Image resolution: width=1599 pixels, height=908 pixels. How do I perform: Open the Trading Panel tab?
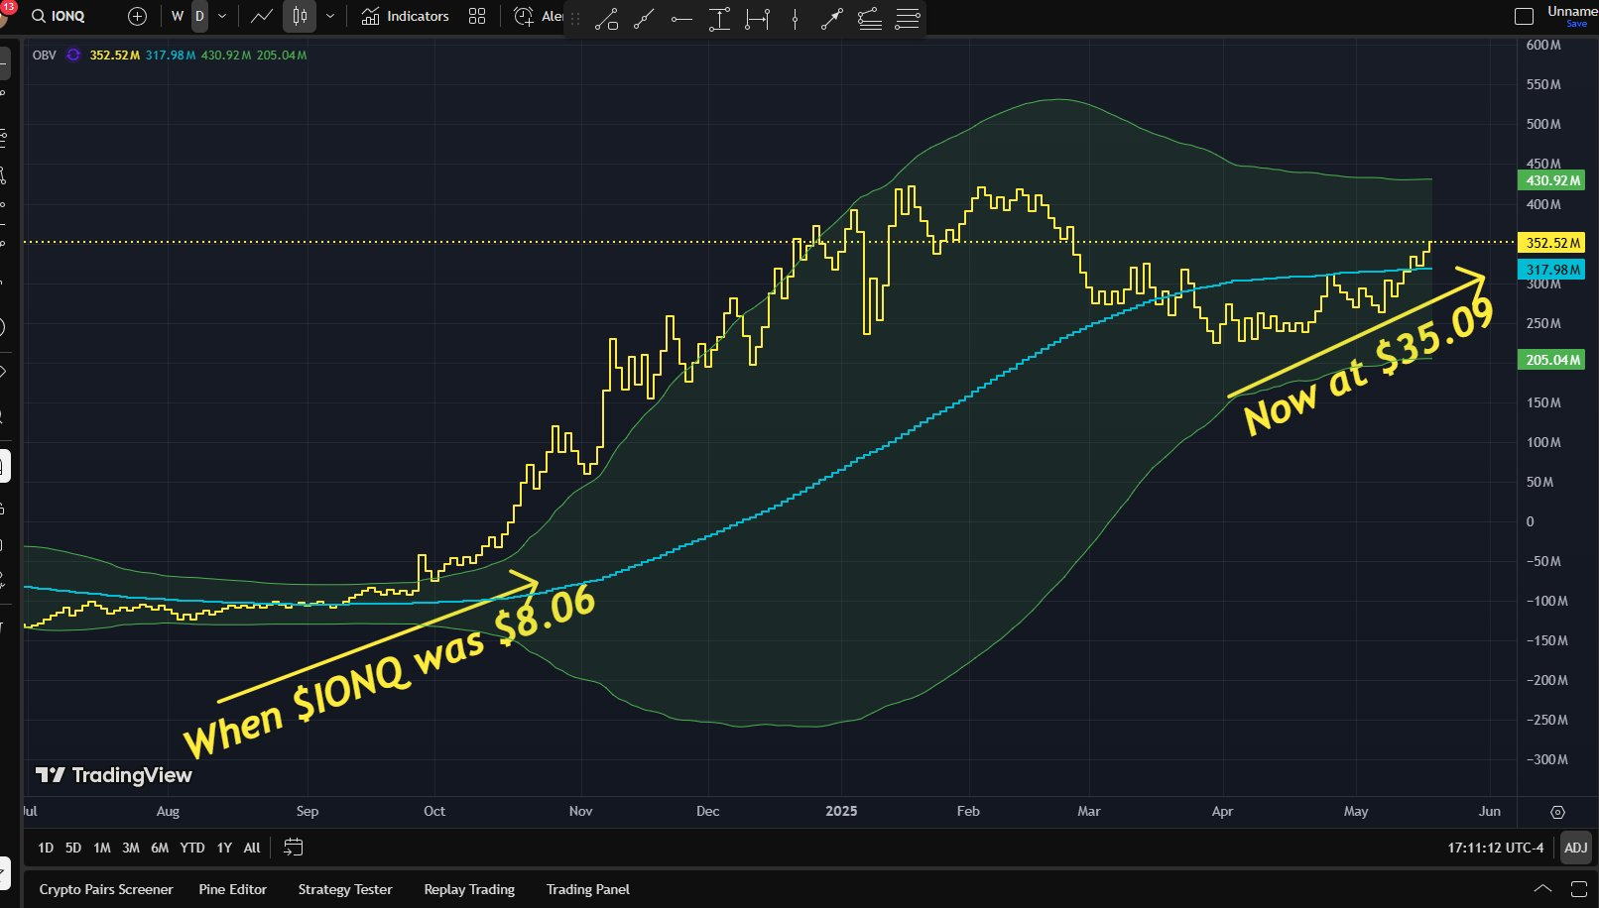pos(588,889)
